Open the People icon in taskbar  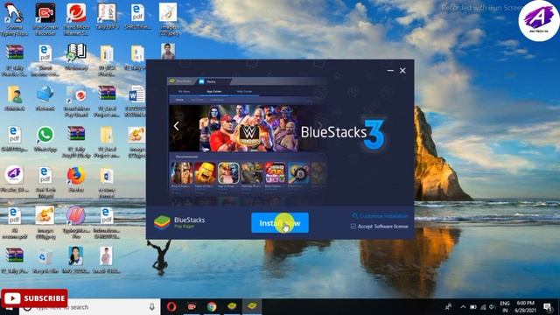448,307
